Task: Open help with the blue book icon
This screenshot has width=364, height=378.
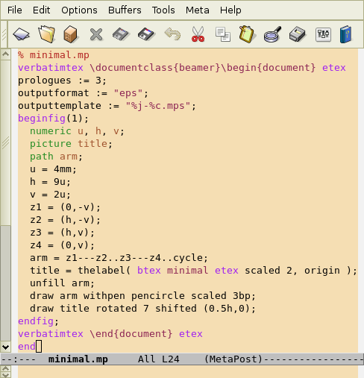Action: (346, 34)
